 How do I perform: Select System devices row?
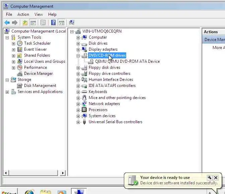102,116
